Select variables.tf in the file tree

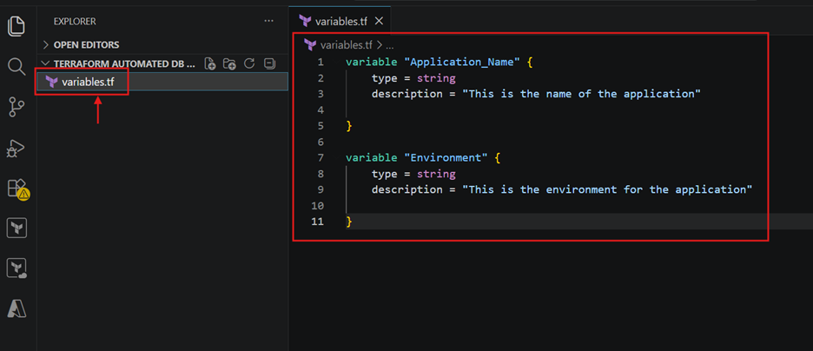click(x=162, y=82)
